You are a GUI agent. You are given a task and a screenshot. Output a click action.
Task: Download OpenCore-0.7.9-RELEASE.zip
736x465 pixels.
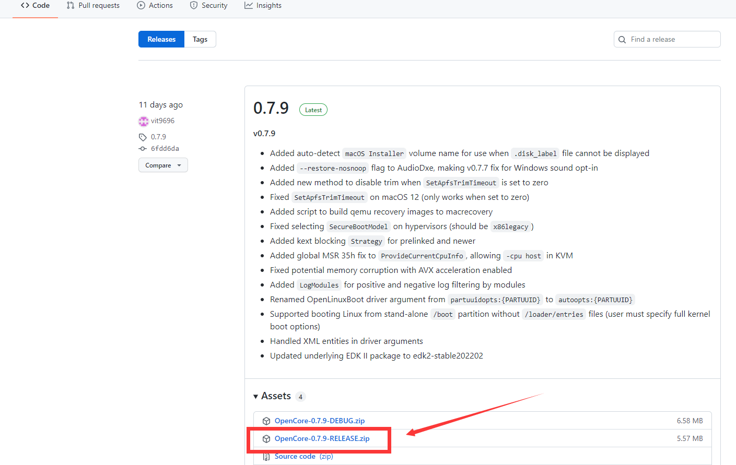click(x=322, y=438)
